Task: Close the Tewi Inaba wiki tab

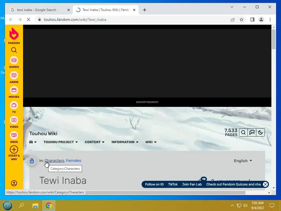Action: coord(134,10)
